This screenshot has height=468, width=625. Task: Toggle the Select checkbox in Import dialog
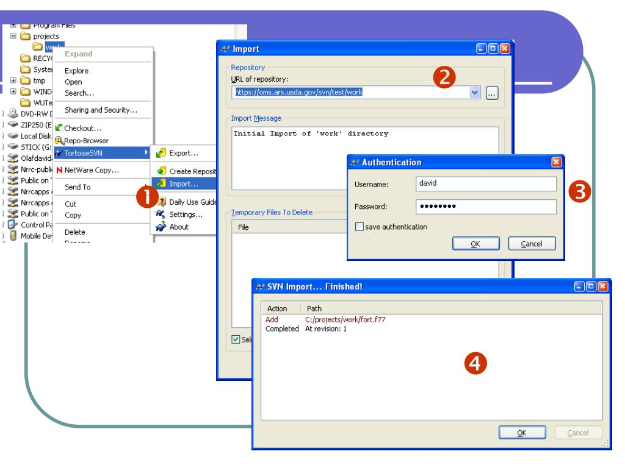click(x=236, y=339)
